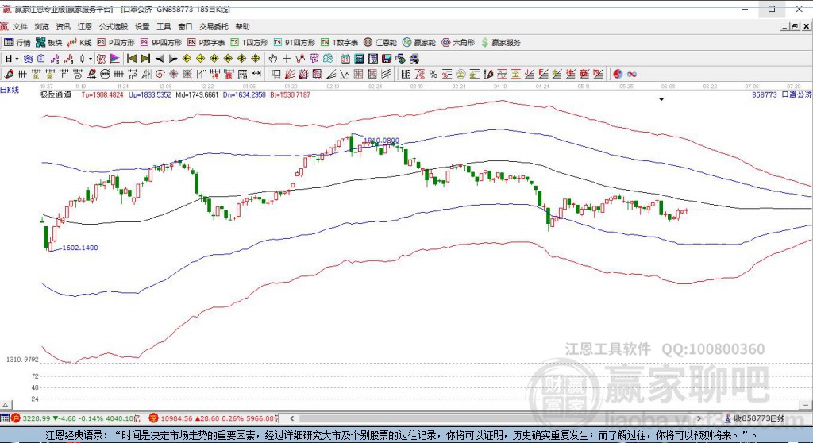
Task: Open the 行情 market quotes view
Action: 17,43
